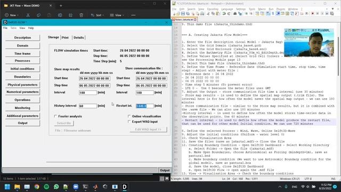Click the Redo arrow in Notepad++ toolbar

229,14
